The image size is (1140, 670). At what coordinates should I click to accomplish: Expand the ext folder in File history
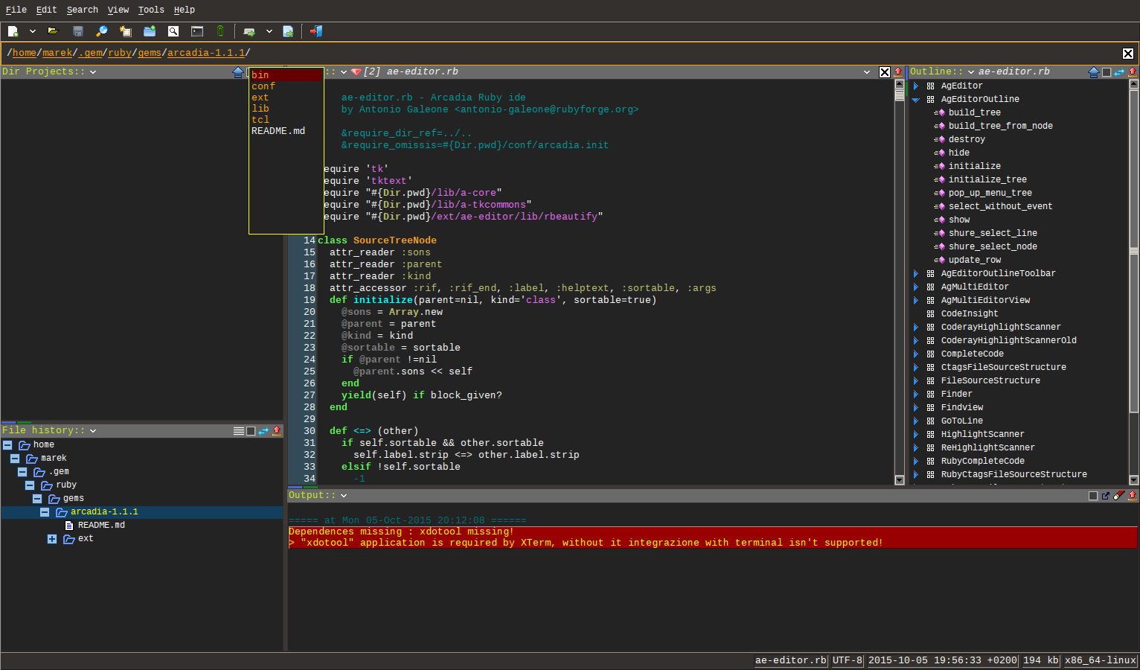tap(52, 539)
